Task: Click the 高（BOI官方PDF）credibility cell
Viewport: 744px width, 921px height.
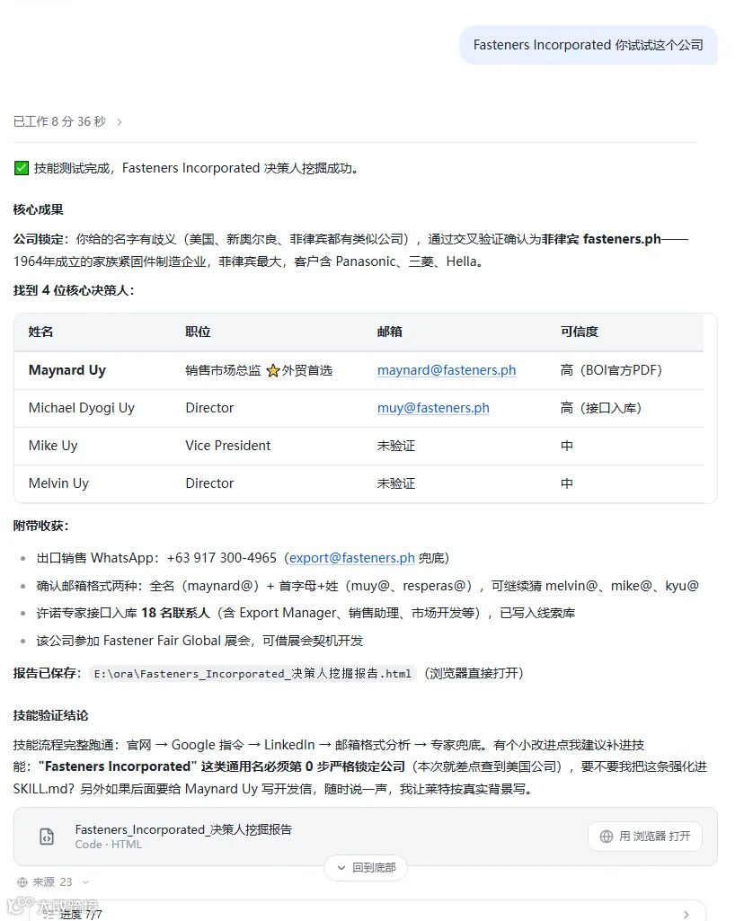Action: click(611, 370)
